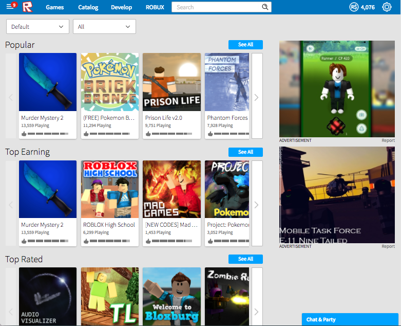Open Murder Mystery 2 thumbnail in Top Earning
Image resolution: width=401 pixels, height=326 pixels.
tap(48, 189)
